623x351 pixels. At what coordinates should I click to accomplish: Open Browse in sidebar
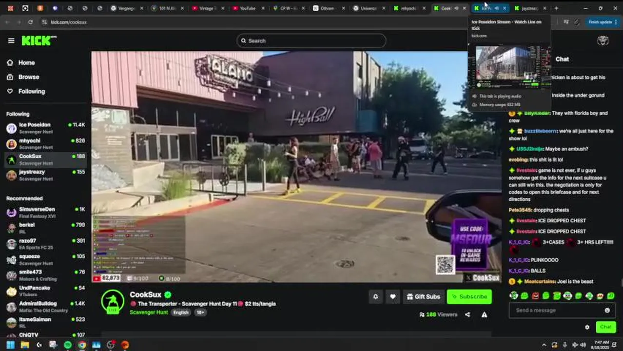pos(23,77)
